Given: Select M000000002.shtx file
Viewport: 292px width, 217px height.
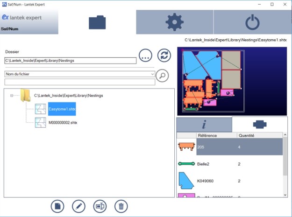Looking at the screenshot, I should point(63,123).
